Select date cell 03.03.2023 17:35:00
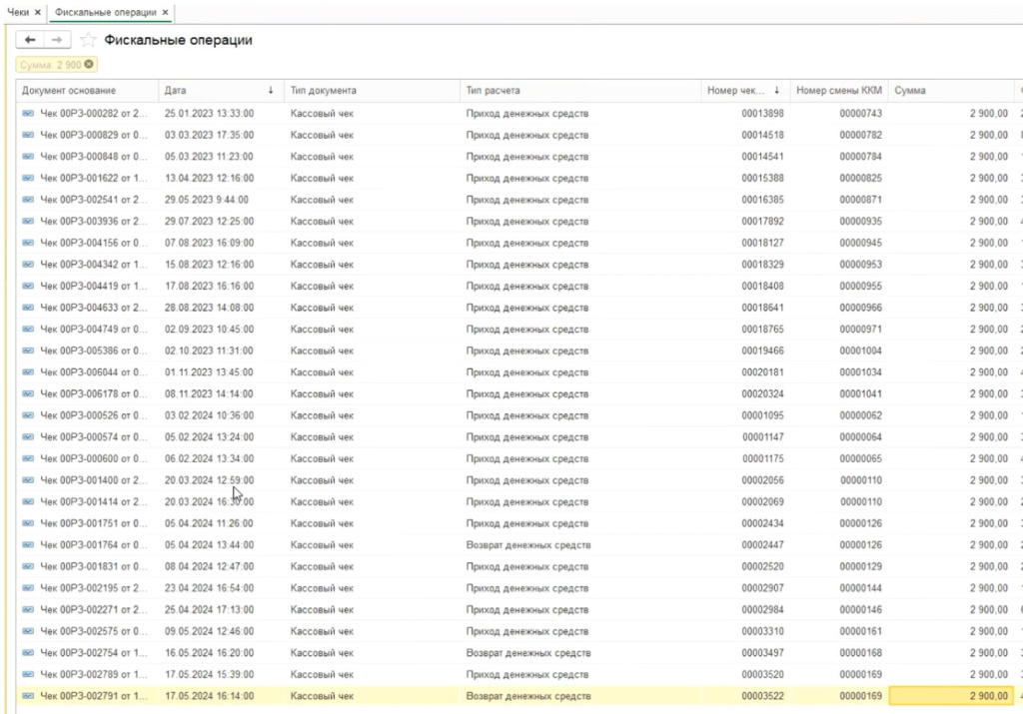The width and height of the screenshot is (1023, 714). point(209,135)
